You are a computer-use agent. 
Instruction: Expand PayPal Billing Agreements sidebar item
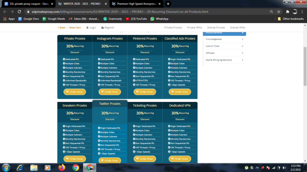pyautogui.click(x=224, y=60)
